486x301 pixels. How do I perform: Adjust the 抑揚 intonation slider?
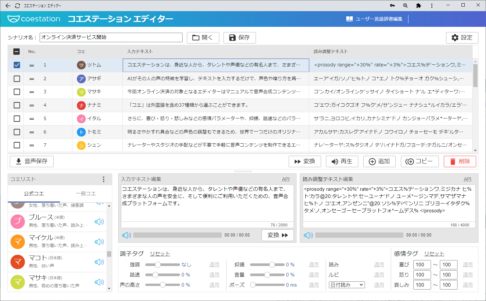coord(267,265)
